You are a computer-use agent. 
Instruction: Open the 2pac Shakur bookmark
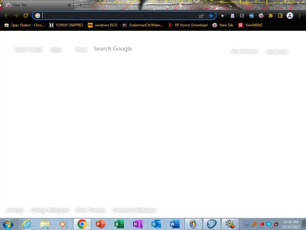[x=25, y=25]
